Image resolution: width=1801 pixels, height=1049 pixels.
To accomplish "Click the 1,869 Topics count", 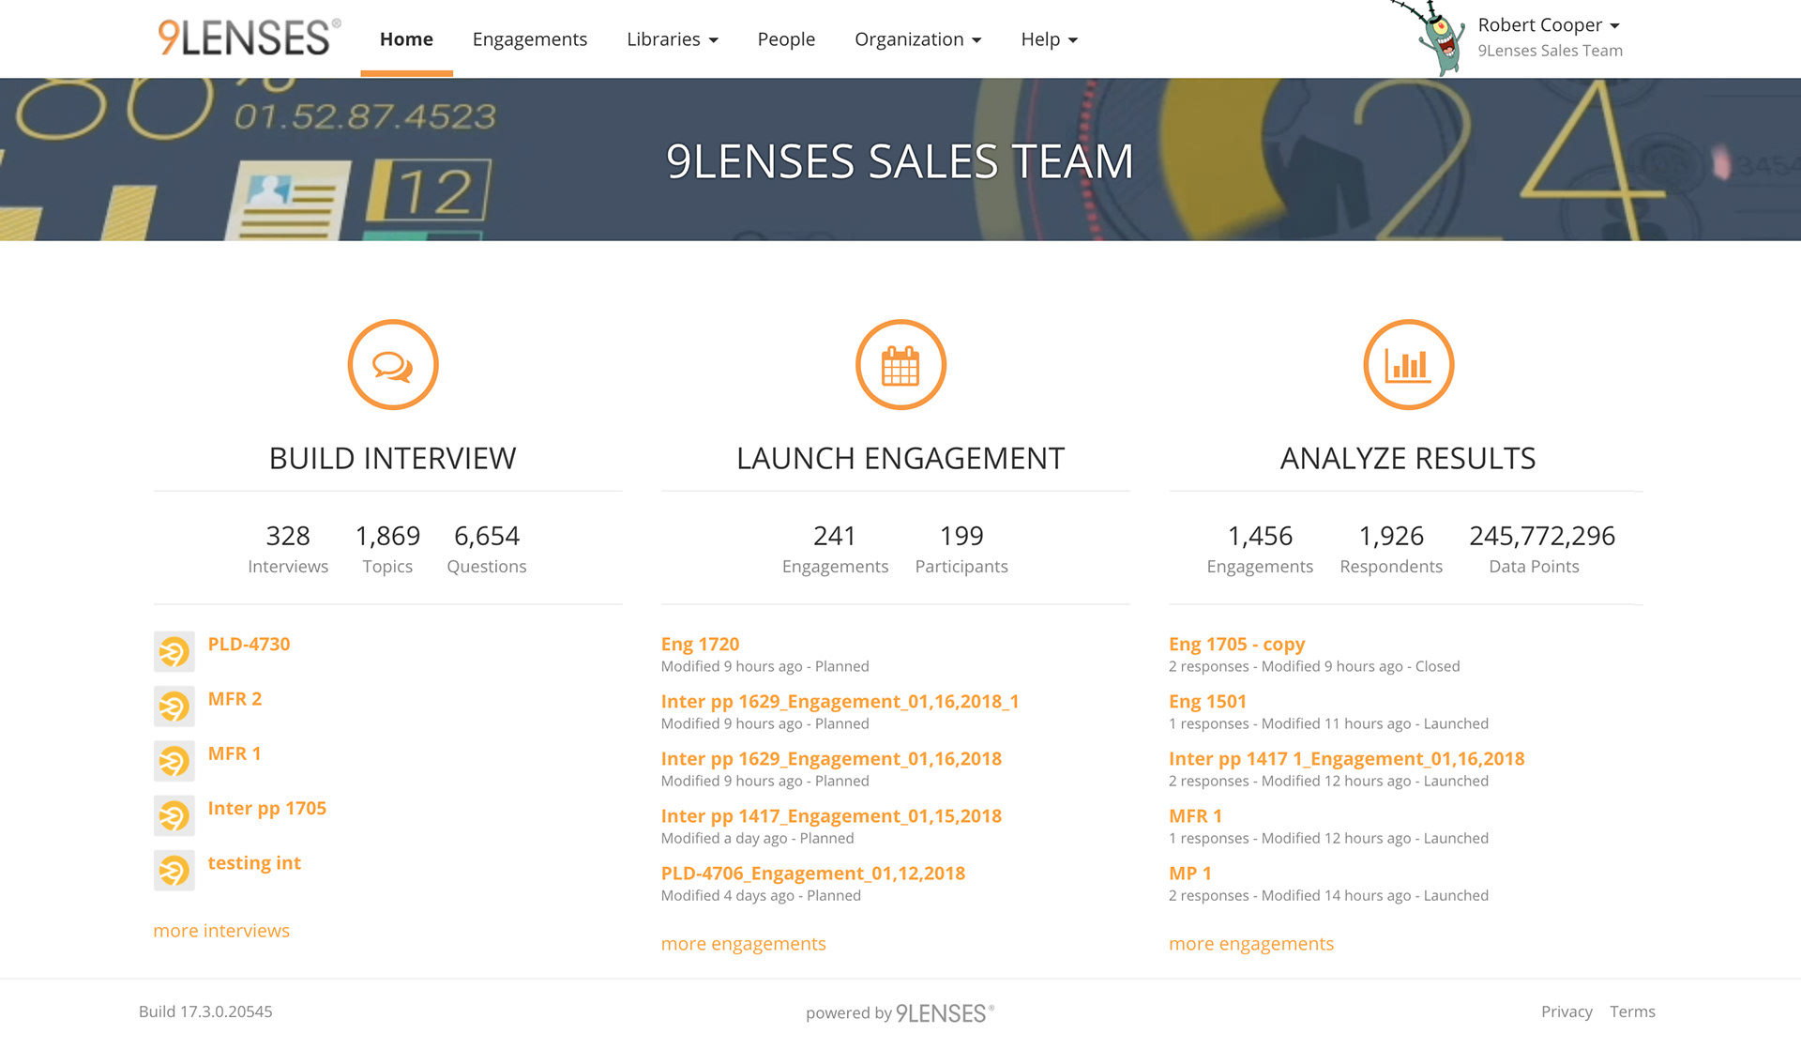I will (387, 549).
